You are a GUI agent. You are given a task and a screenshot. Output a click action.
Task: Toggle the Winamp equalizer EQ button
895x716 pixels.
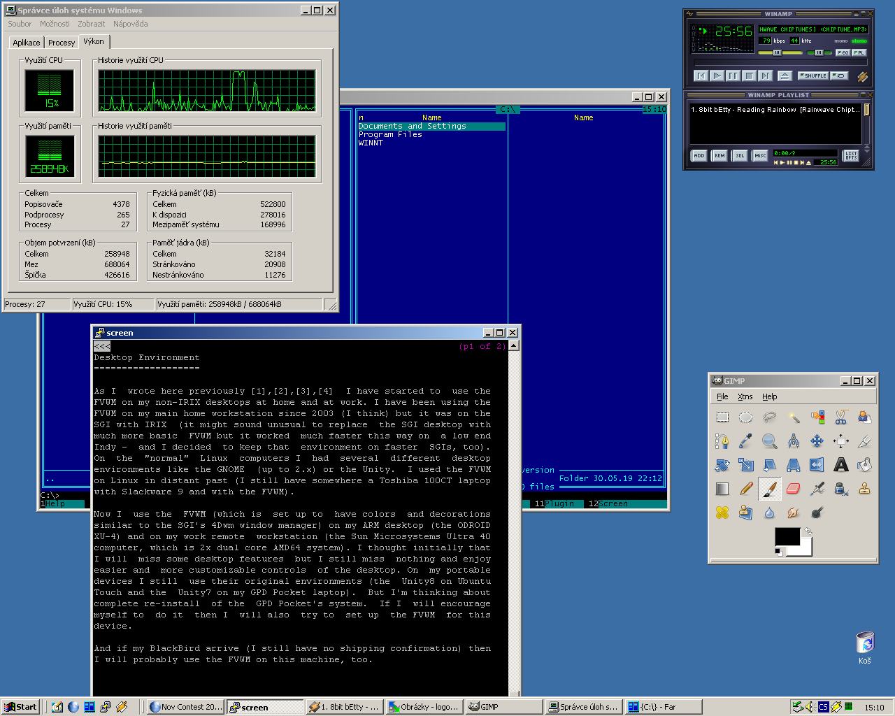tap(843, 52)
